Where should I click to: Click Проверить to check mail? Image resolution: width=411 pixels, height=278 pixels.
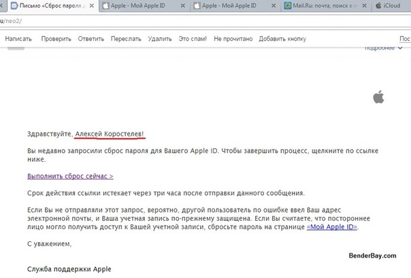point(56,39)
